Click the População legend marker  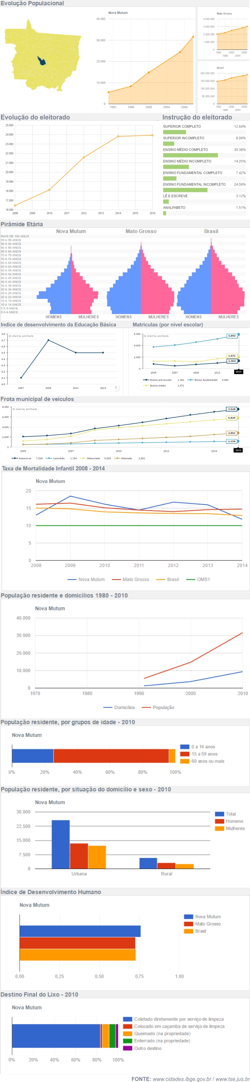point(146,707)
